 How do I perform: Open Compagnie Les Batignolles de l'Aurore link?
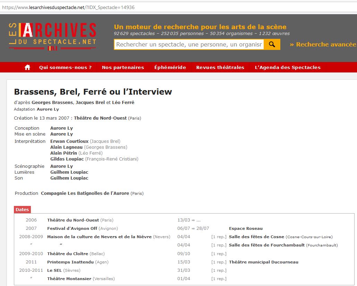point(85,193)
